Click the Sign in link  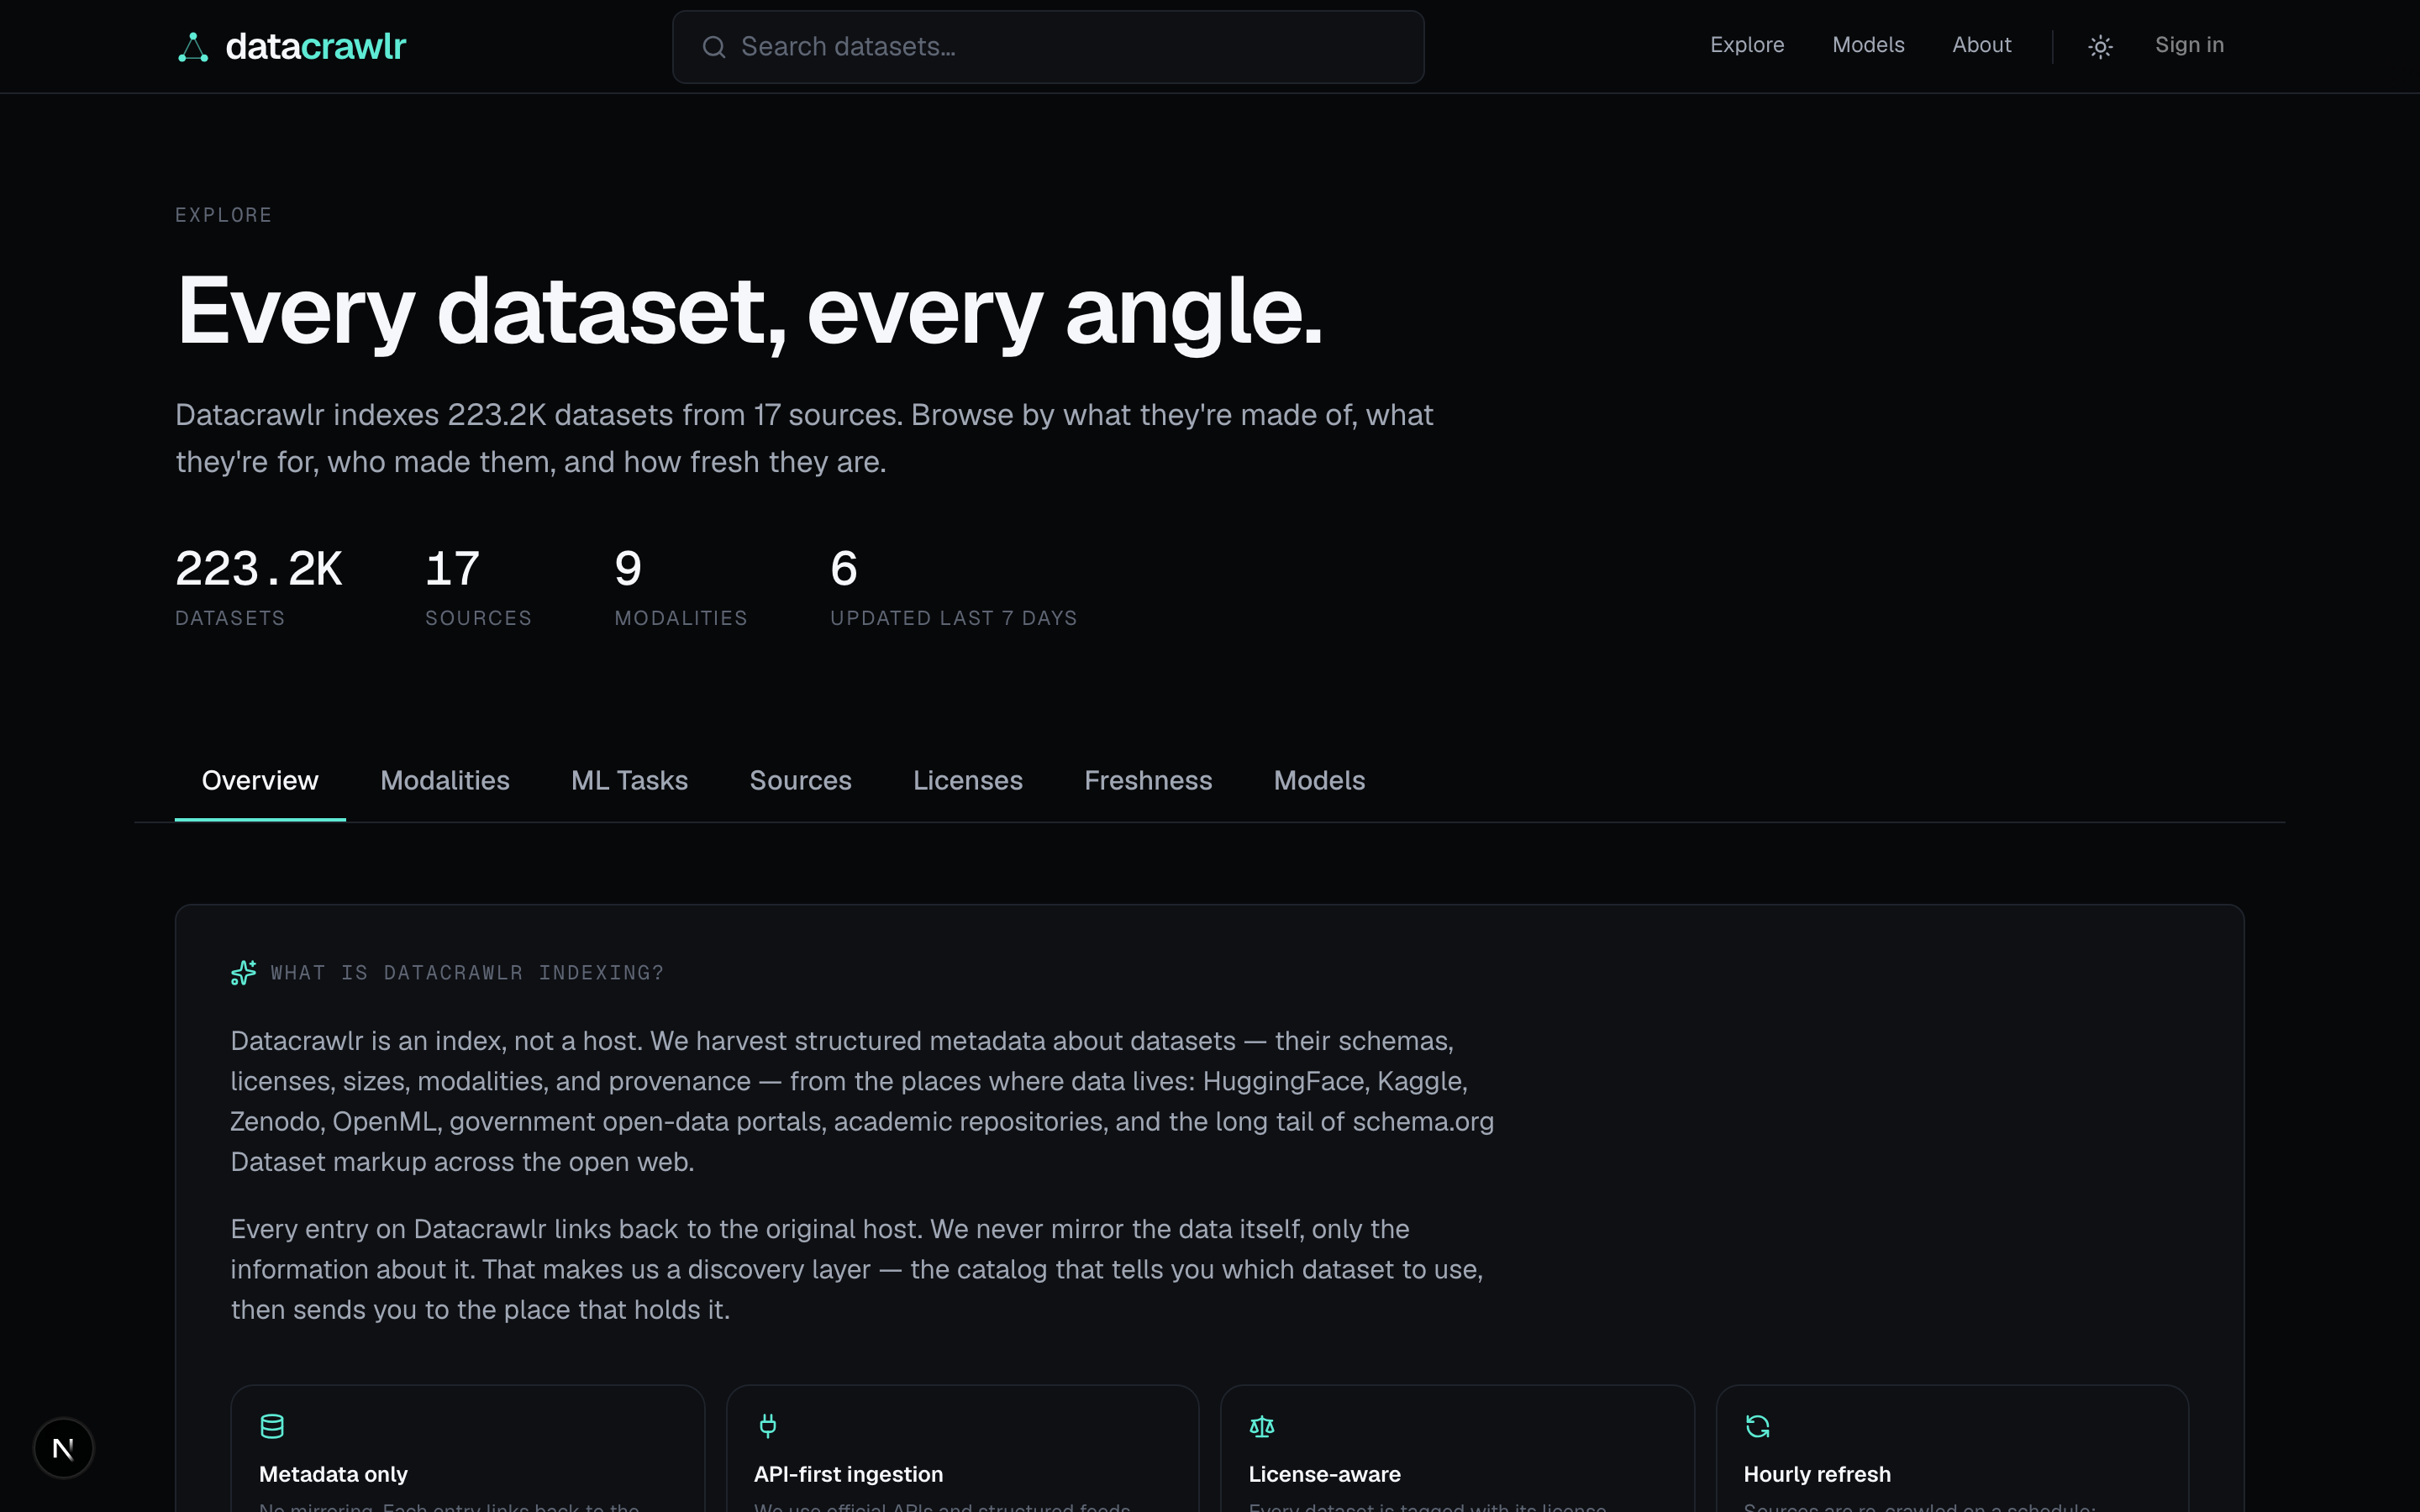pyautogui.click(x=2189, y=45)
